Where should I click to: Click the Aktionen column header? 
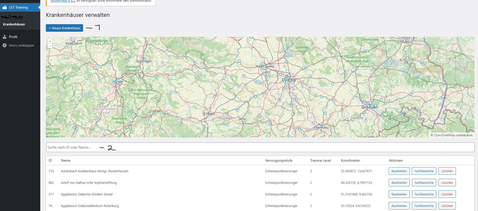396,160
